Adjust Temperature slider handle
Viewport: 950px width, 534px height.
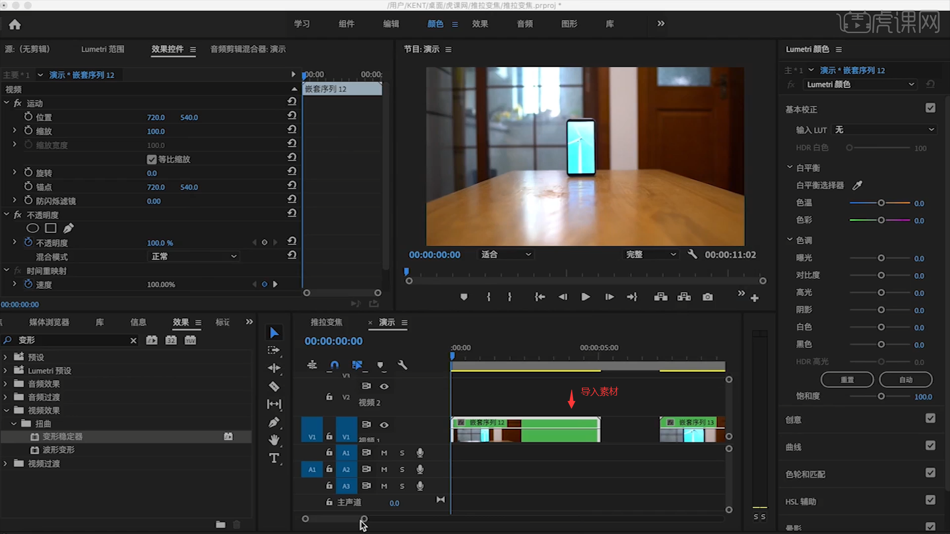coord(881,203)
